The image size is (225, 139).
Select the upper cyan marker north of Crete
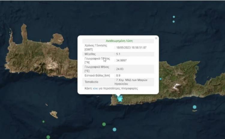174,17
